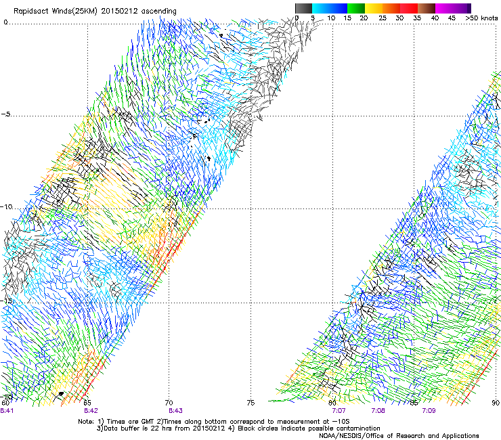The image size is (501, 440).
Task: Click the '45' label under the color bar
Action: point(452,18)
